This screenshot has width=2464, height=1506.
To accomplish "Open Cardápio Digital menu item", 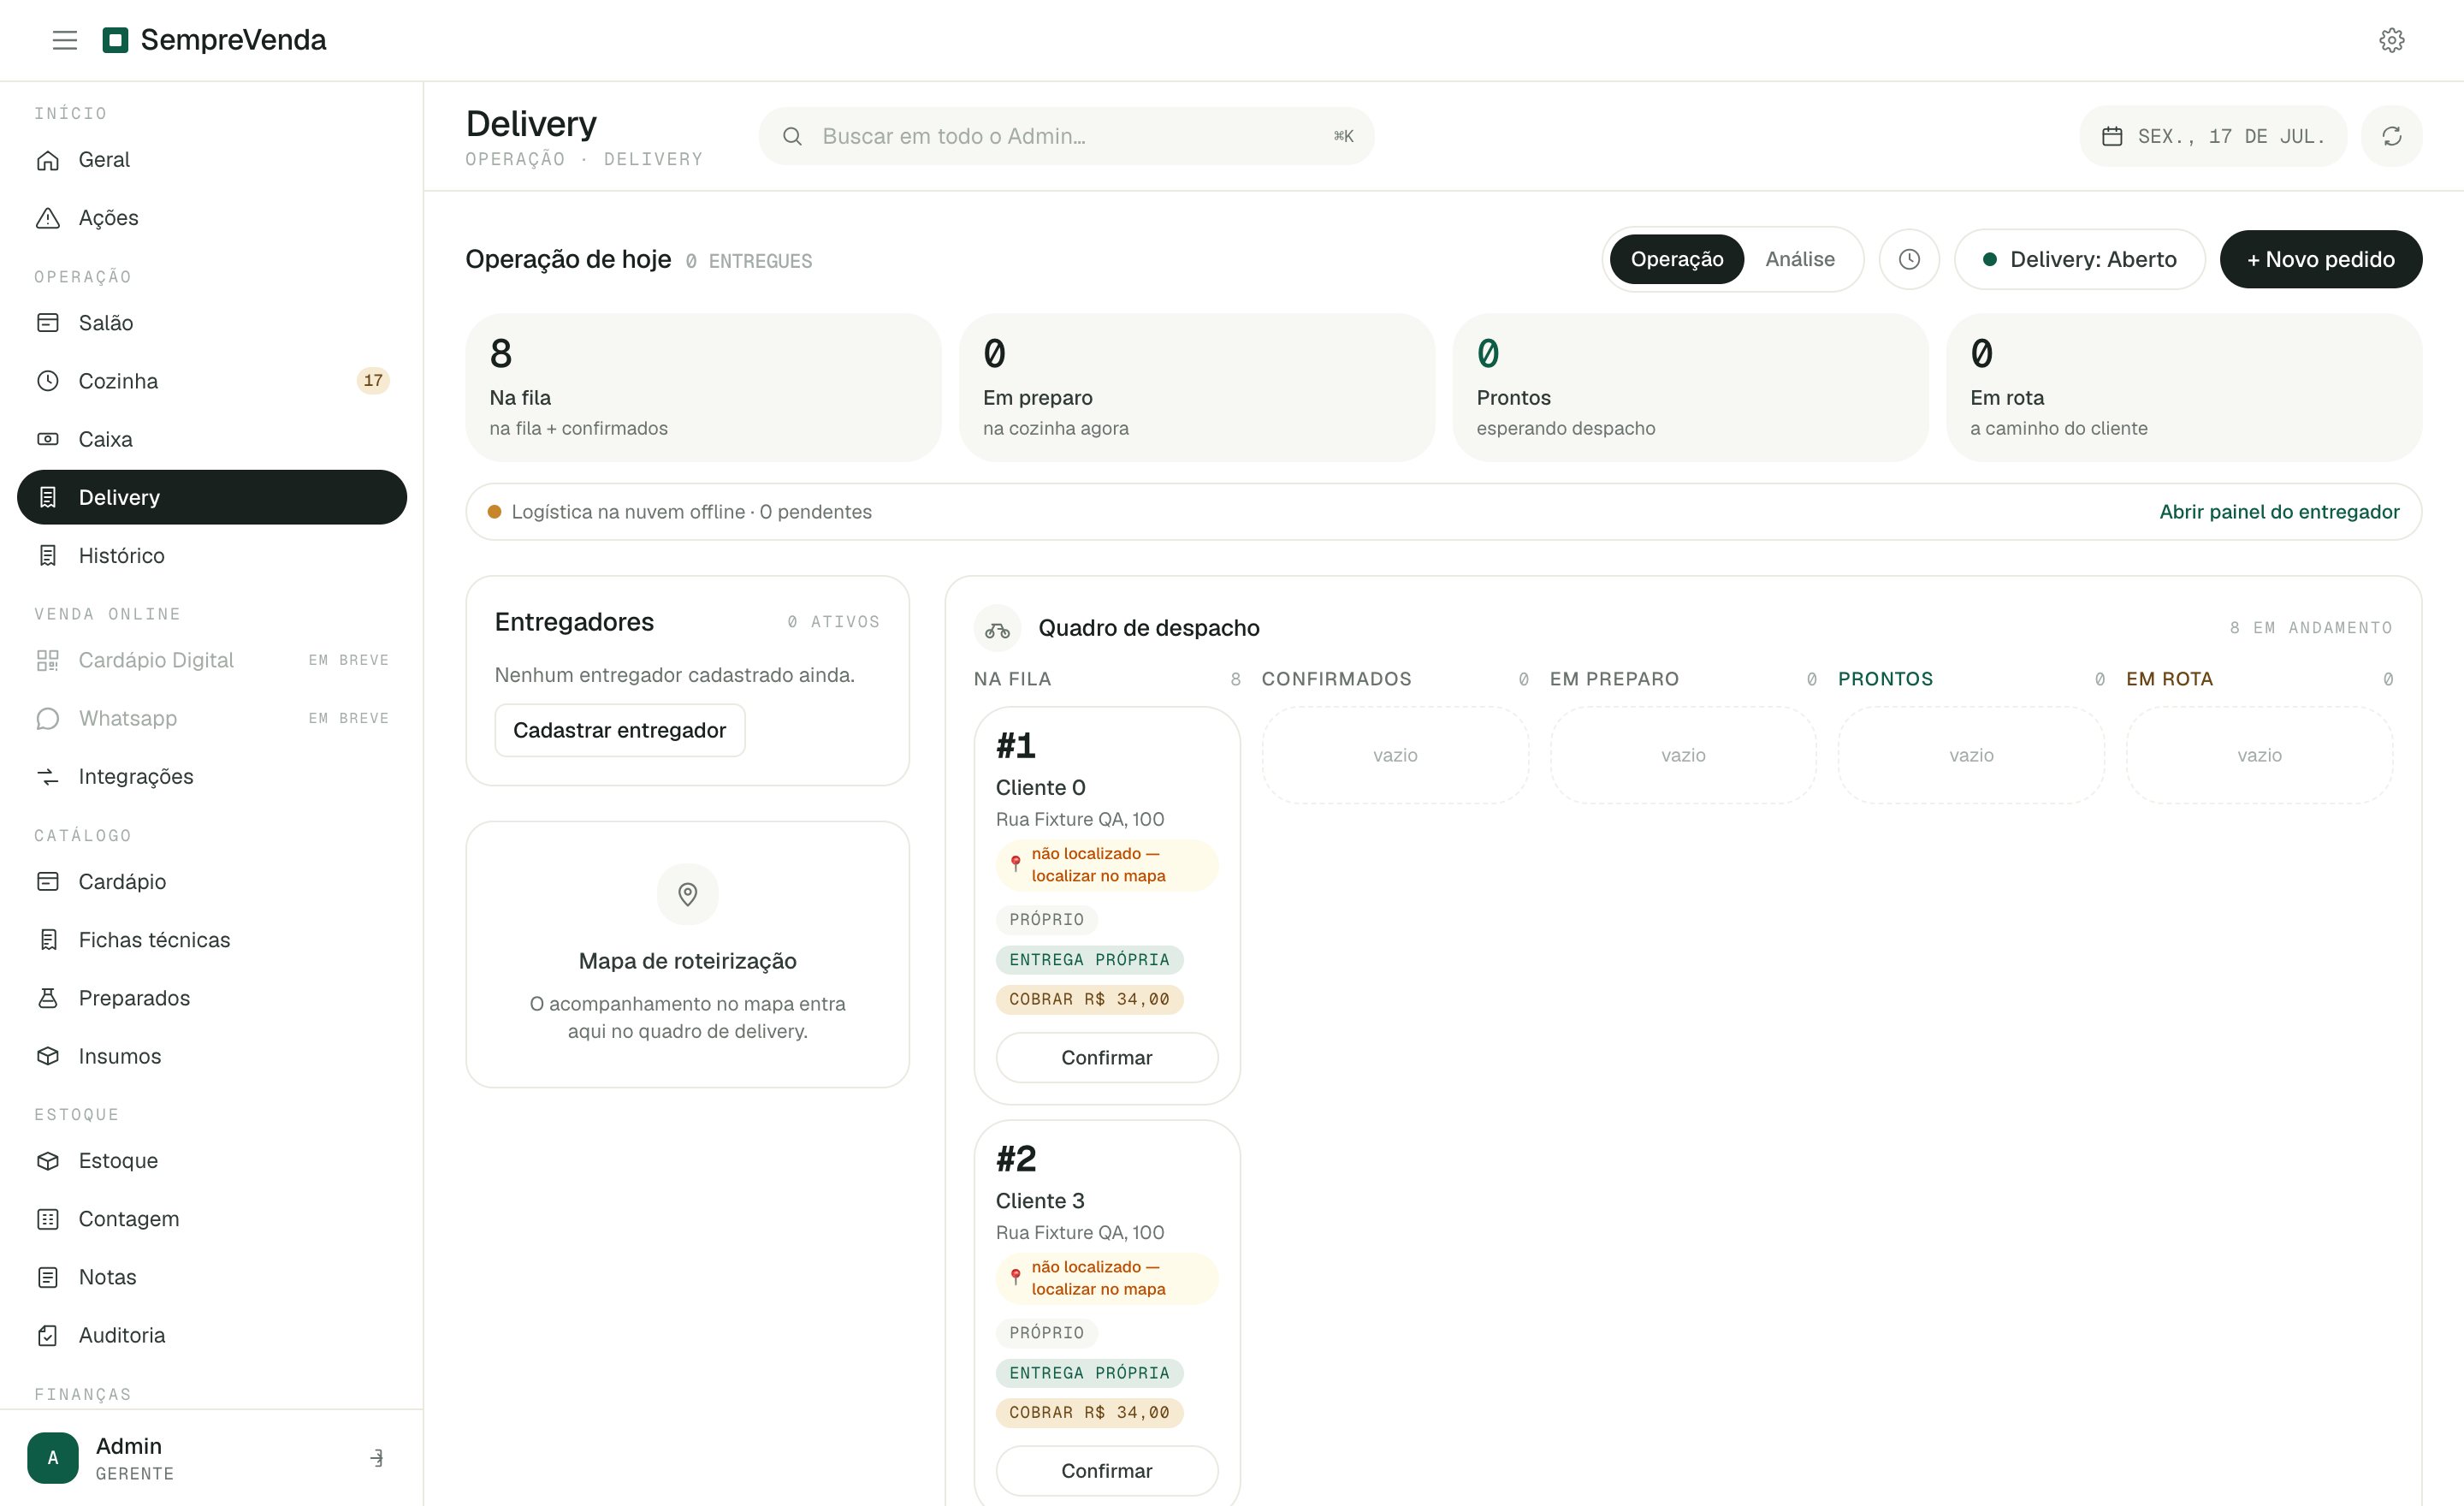I will coord(212,660).
